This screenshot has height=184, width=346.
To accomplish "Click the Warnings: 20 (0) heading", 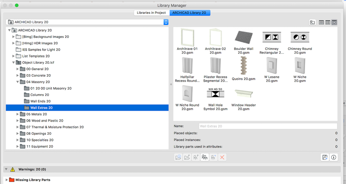I will pyautogui.click(x=32, y=169).
